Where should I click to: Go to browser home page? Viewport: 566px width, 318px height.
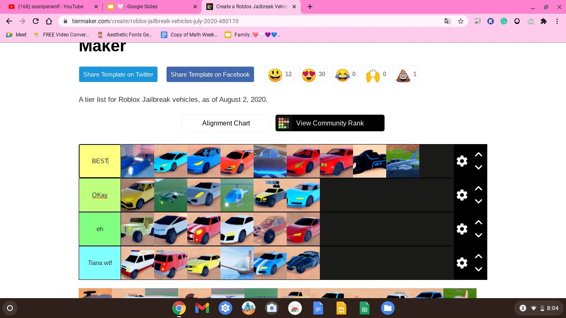click(49, 21)
